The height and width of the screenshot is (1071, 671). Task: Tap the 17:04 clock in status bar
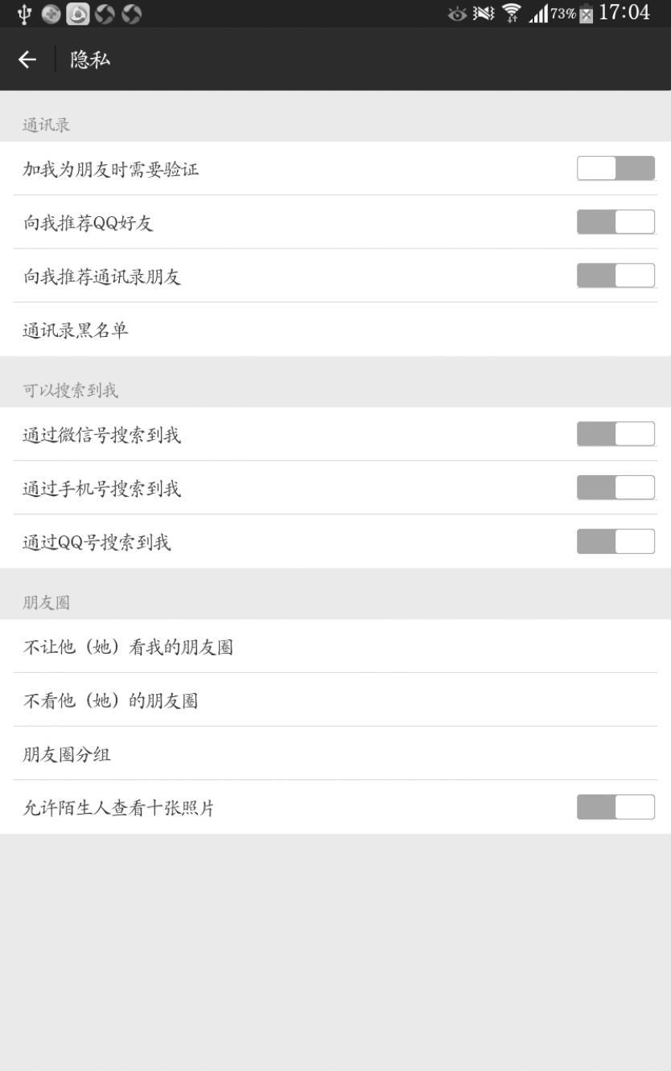pyautogui.click(x=624, y=13)
